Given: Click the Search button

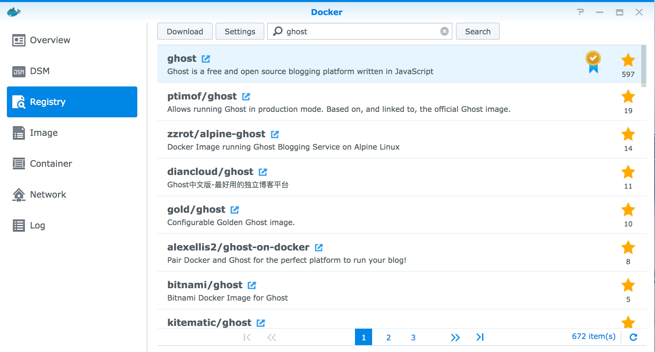Looking at the screenshot, I should coord(478,32).
